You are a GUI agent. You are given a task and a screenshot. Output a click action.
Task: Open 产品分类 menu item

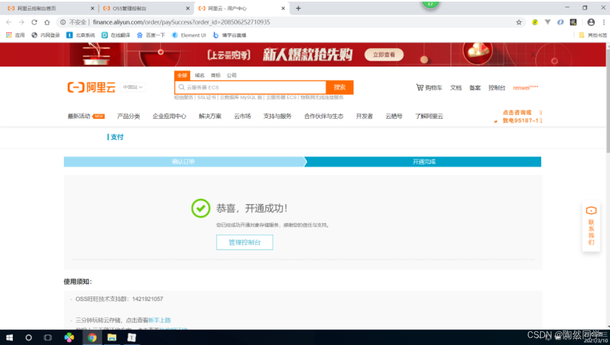[x=129, y=116]
